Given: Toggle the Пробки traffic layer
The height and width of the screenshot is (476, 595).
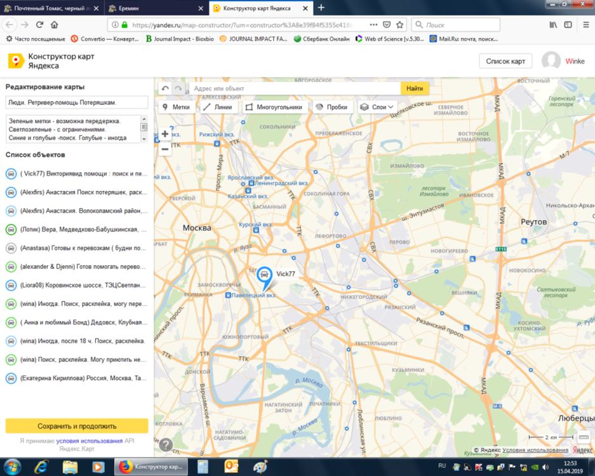Looking at the screenshot, I should click(x=331, y=107).
